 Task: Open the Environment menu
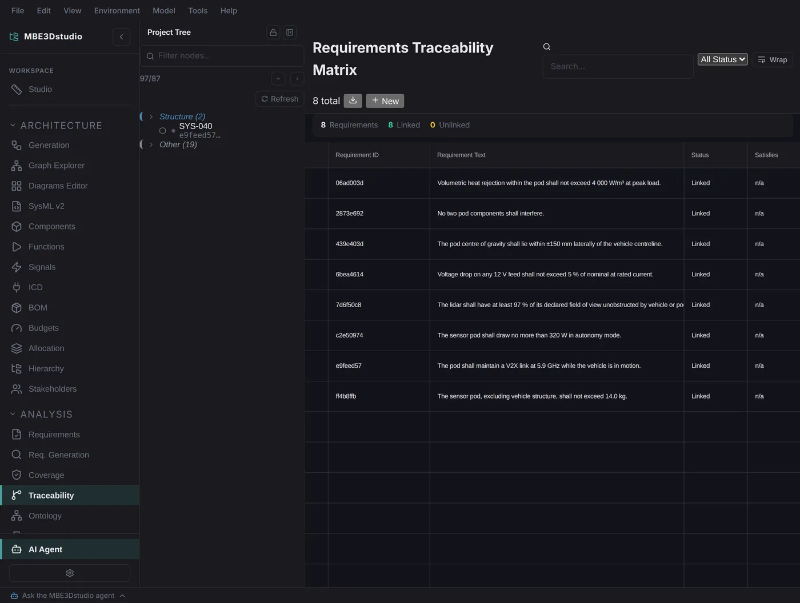pos(117,11)
